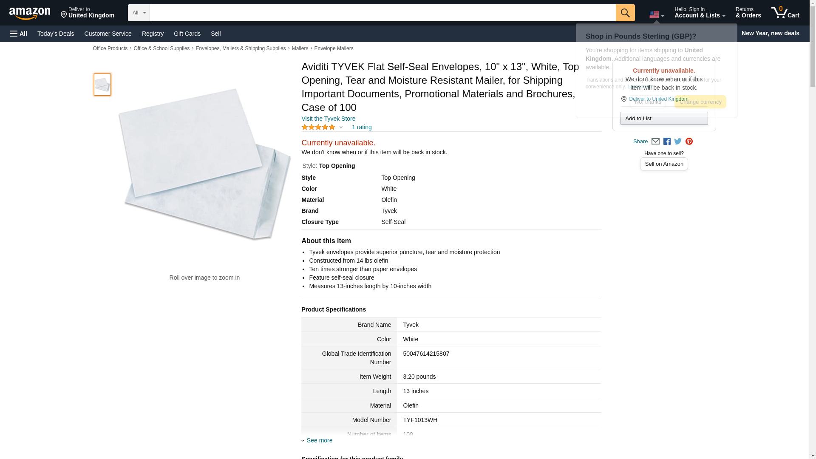The width and height of the screenshot is (816, 459).
Task: Click the search magnifier button
Action: 625,13
